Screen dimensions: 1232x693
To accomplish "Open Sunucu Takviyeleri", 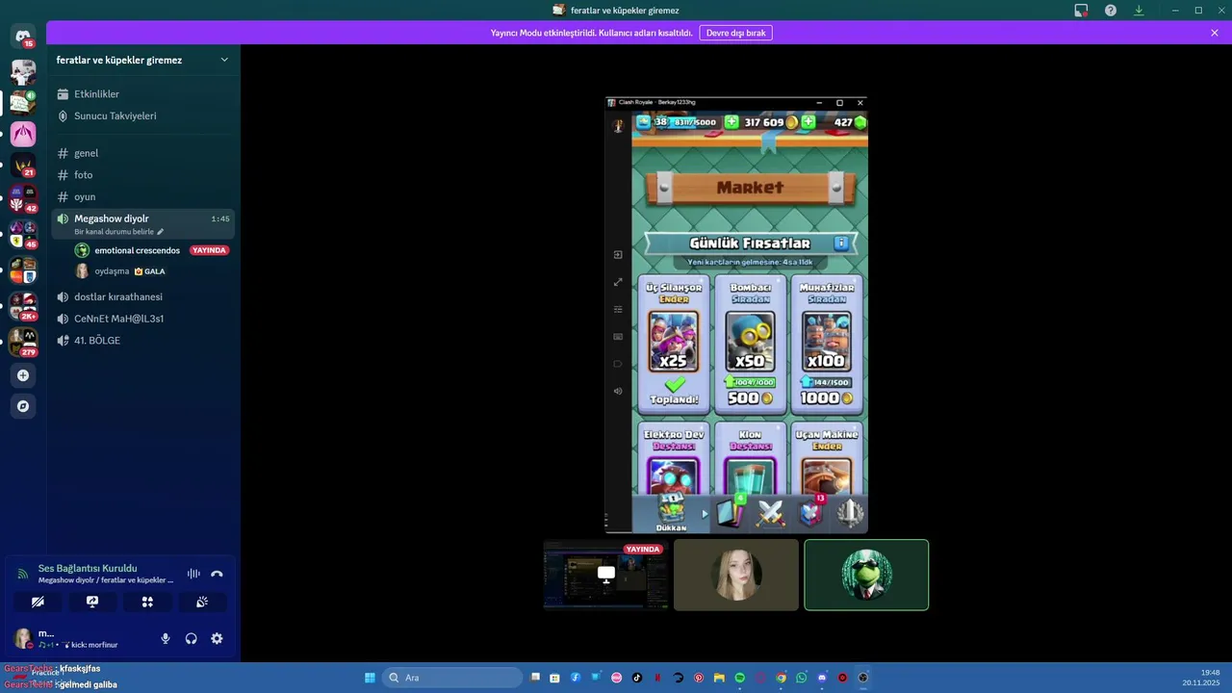I will [x=142, y=115].
